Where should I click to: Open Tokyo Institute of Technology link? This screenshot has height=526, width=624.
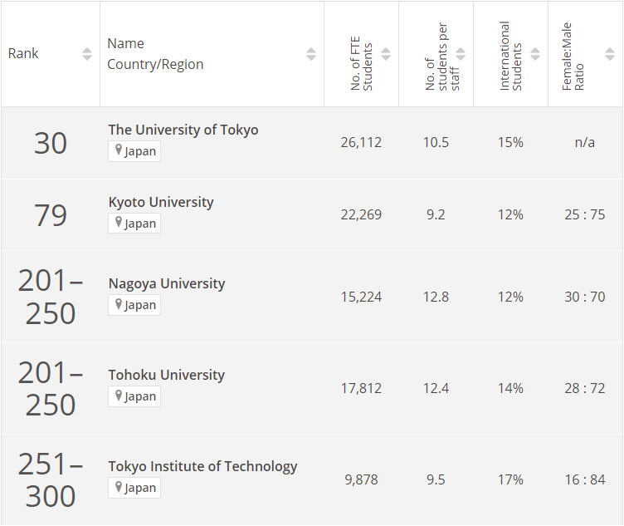[202, 466]
